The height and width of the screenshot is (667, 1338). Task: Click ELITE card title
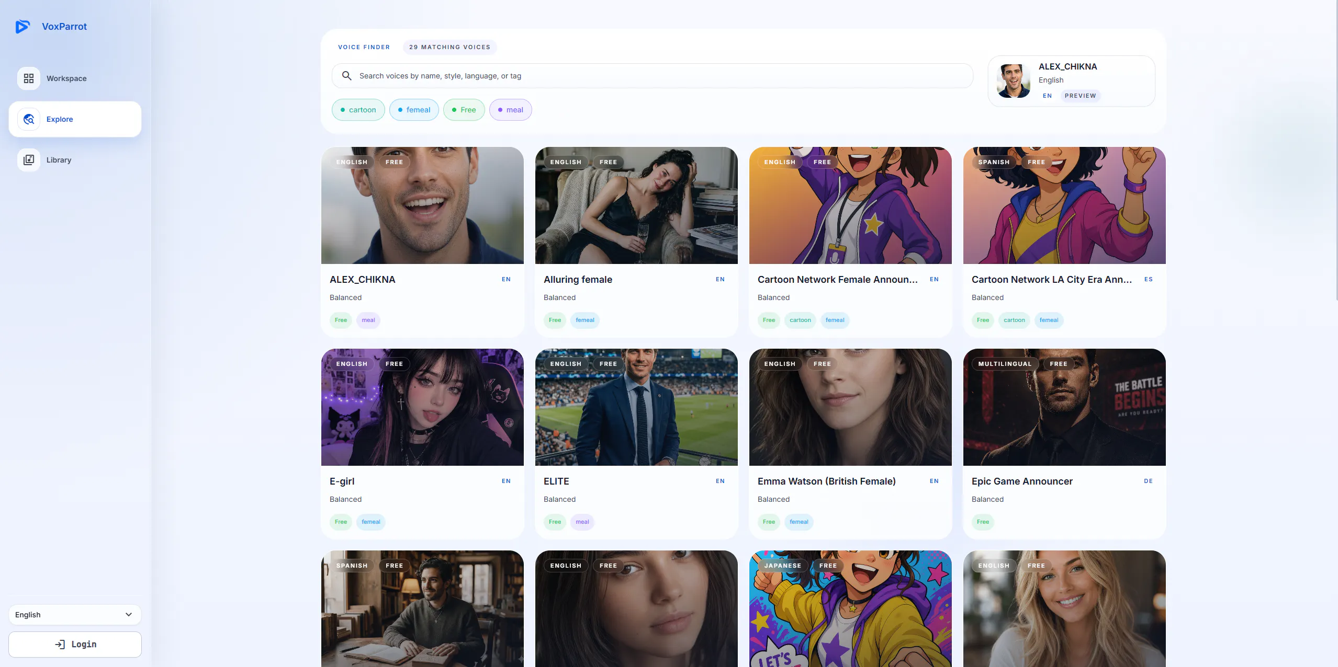click(556, 481)
